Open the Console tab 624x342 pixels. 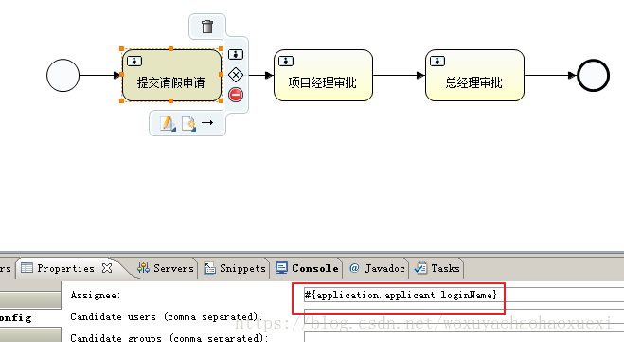(x=307, y=268)
